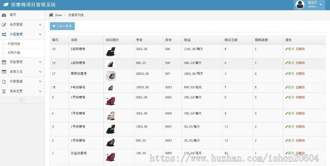Viewport: 330px width, 166px height.
Task: Open the 4号按摩椅 red chair thumbnail
Action: click(110, 101)
